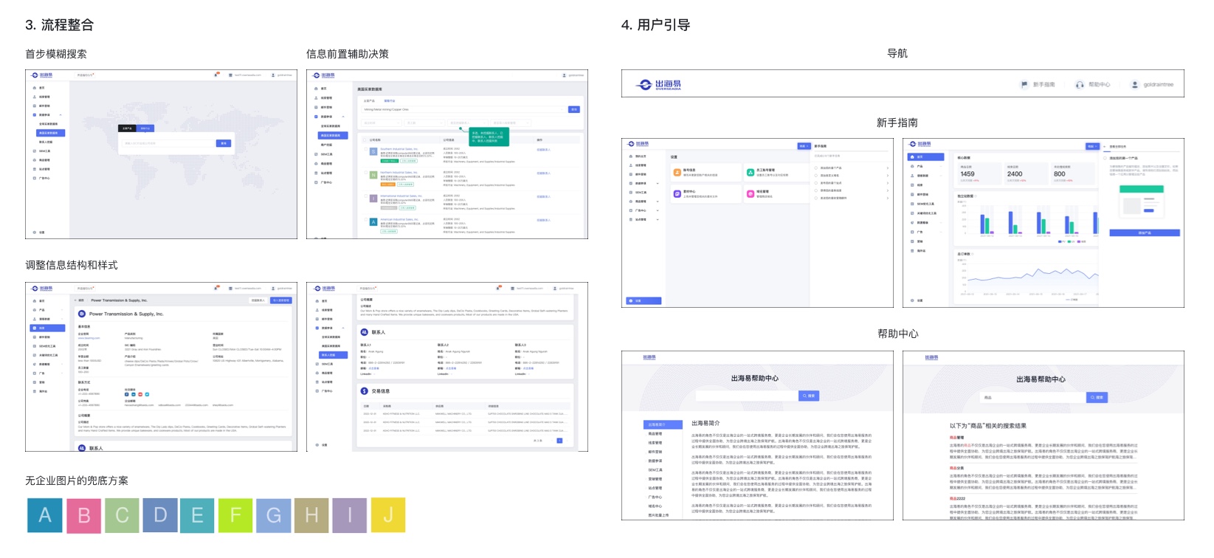Click the 出海易 Overseadia logo in navigation bar
This screenshot has height=558, width=1214.
[660, 85]
